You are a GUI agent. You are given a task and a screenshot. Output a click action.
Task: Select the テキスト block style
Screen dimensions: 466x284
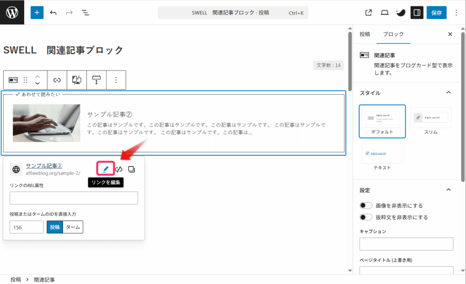[382, 157]
